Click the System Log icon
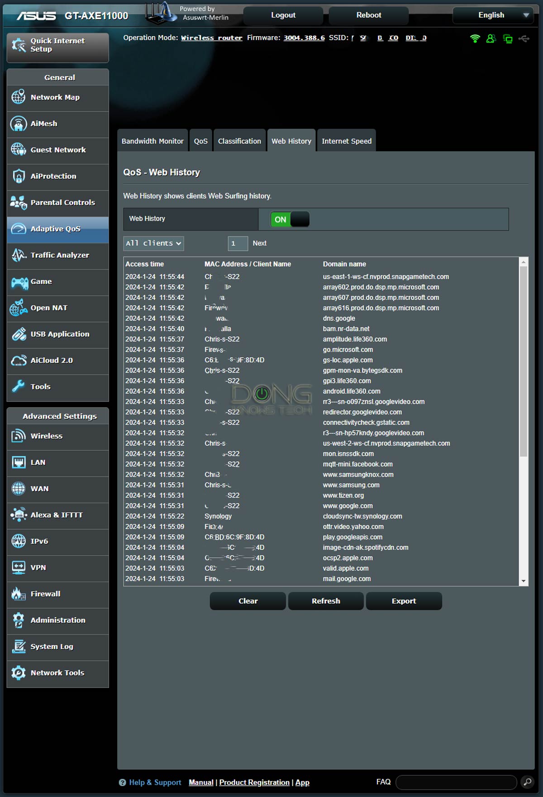This screenshot has height=797, width=543. [19, 646]
